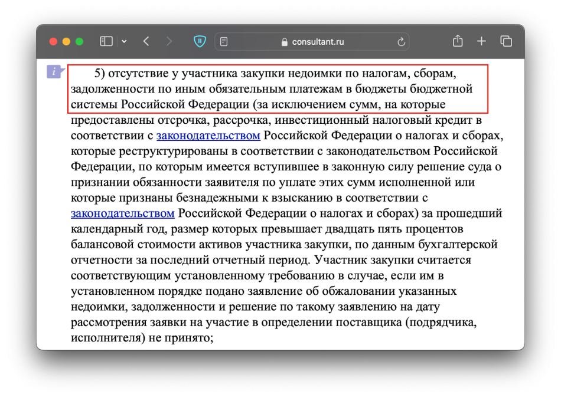
Task: Click text "которые реструктурированы"
Action: (x=149, y=151)
